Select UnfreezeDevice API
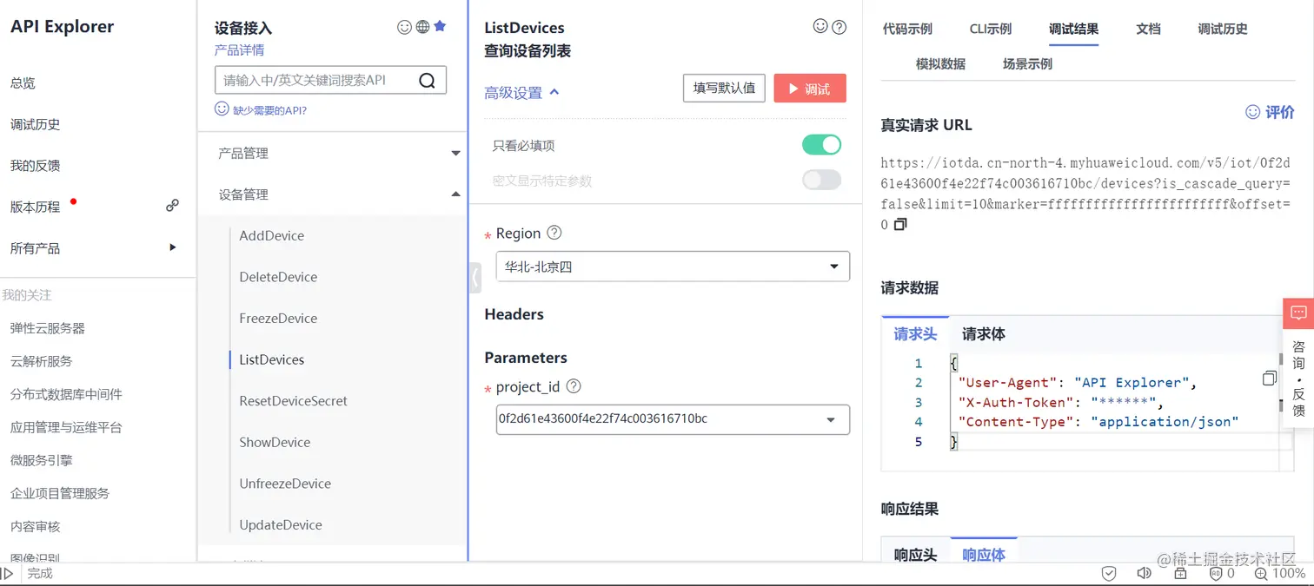 pyautogui.click(x=285, y=484)
